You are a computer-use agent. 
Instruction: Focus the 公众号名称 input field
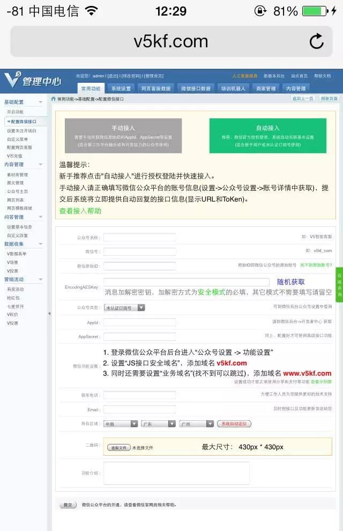pyautogui.click(x=139, y=238)
